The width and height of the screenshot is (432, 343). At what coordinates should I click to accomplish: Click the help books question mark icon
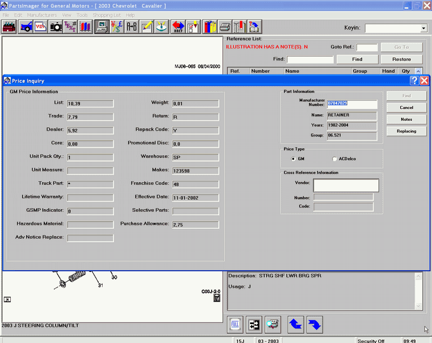click(254, 27)
